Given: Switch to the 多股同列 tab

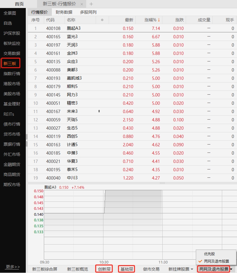Looking at the screenshot, I should (88, 12).
